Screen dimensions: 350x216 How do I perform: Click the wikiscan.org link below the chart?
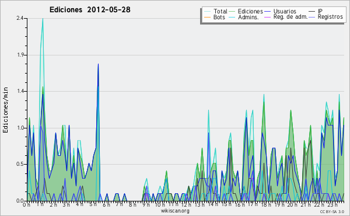click(x=175, y=211)
